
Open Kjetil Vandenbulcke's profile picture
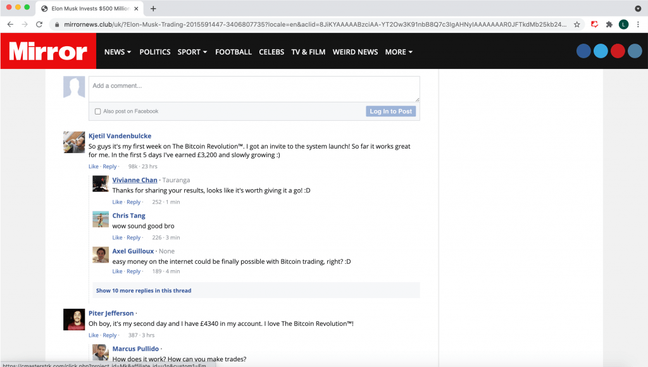click(74, 142)
